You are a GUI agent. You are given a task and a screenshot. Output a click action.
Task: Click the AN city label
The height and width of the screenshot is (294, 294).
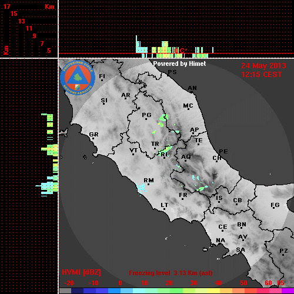(x=192, y=88)
